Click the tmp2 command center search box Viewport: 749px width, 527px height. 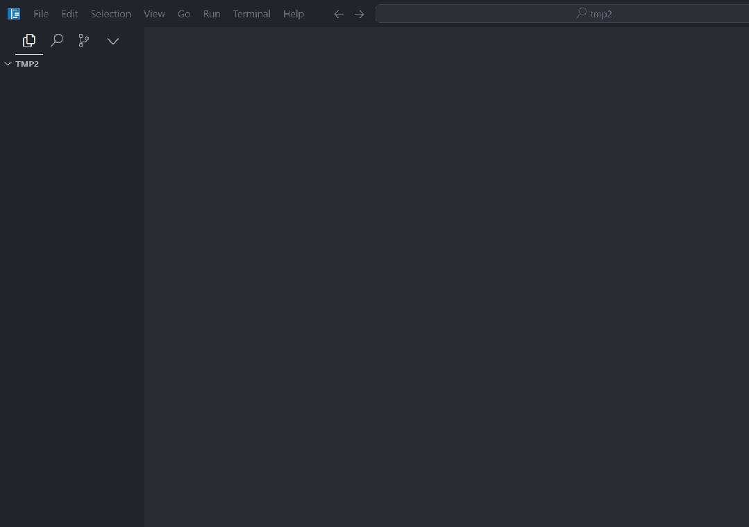[562, 14]
